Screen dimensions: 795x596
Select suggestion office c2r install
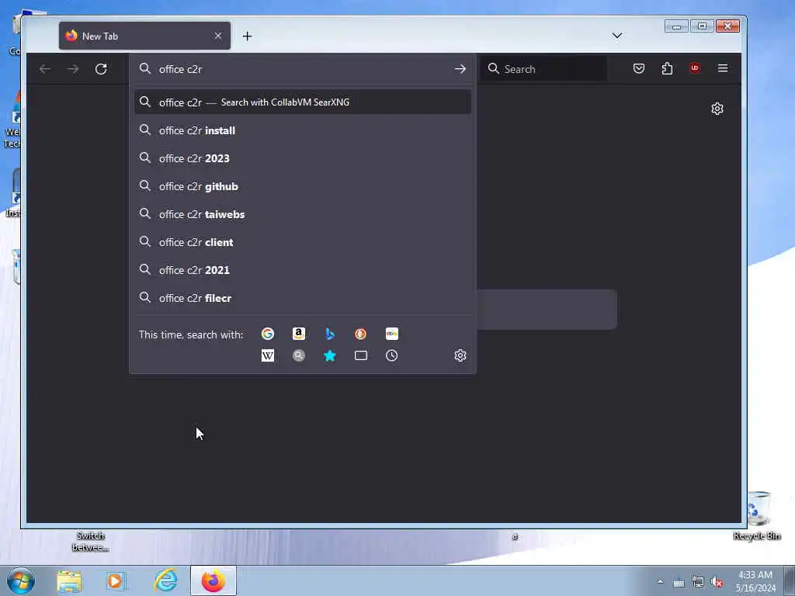coord(303,130)
